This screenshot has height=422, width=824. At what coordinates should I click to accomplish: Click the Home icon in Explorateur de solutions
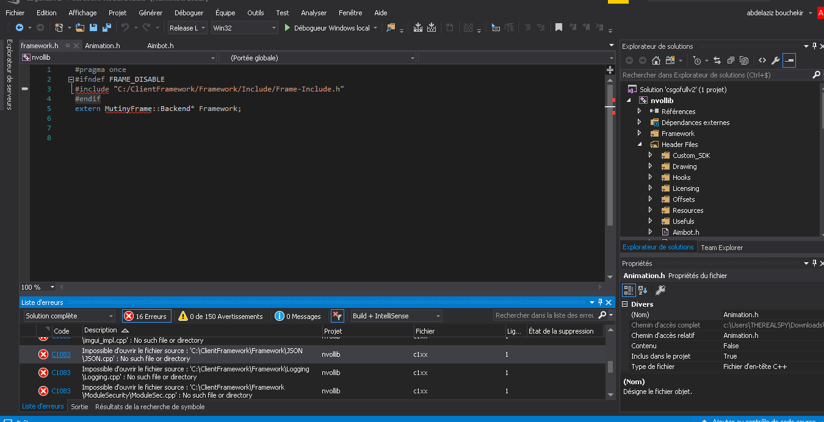pyautogui.click(x=656, y=60)
